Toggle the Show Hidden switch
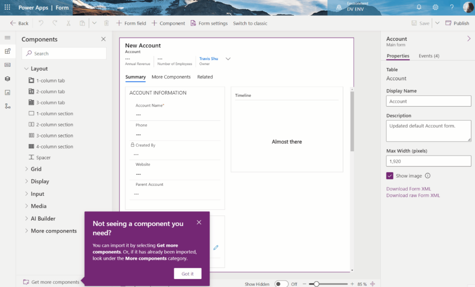 [282, 284]
